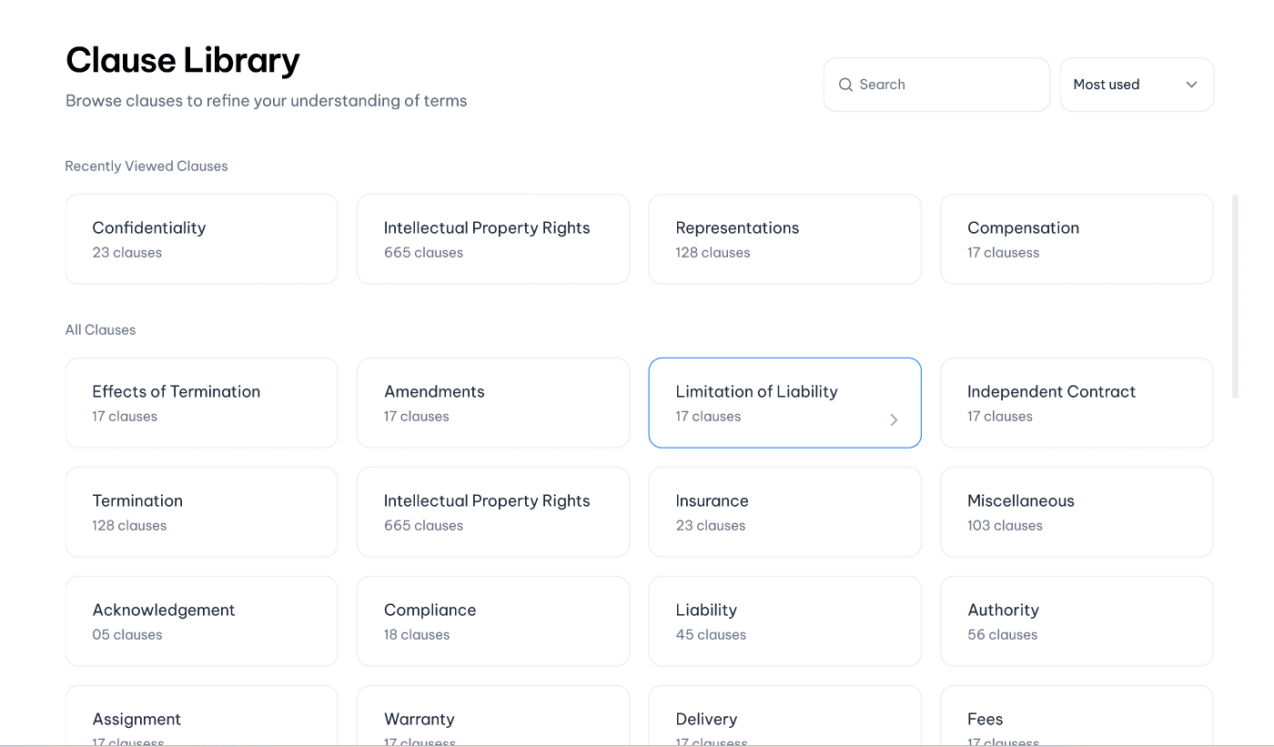This screenshot has width=1274, height=747.
Task: Select the Compliance clause card
Action: [x=492, y=621]
